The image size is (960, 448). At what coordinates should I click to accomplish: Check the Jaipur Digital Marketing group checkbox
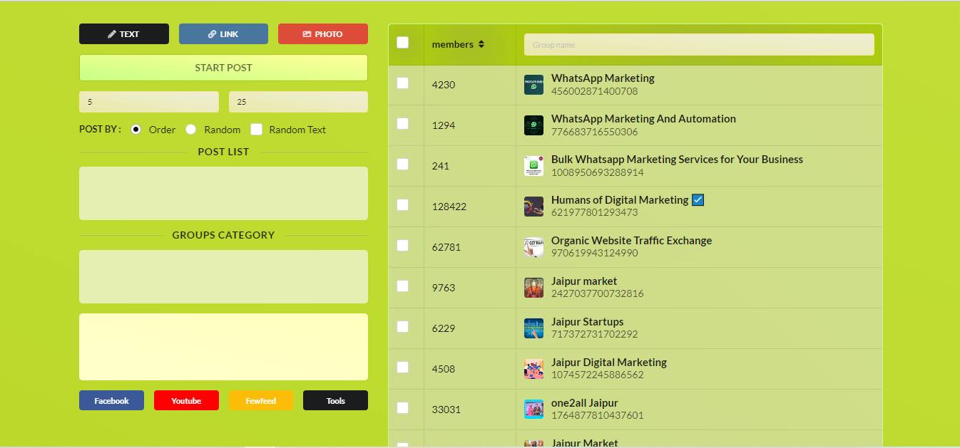[402, 367]
